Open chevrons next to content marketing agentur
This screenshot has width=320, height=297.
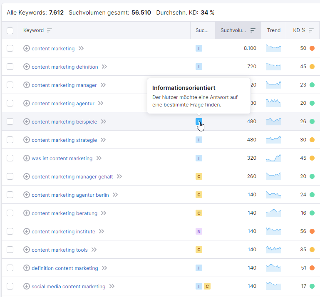(101, 103)
